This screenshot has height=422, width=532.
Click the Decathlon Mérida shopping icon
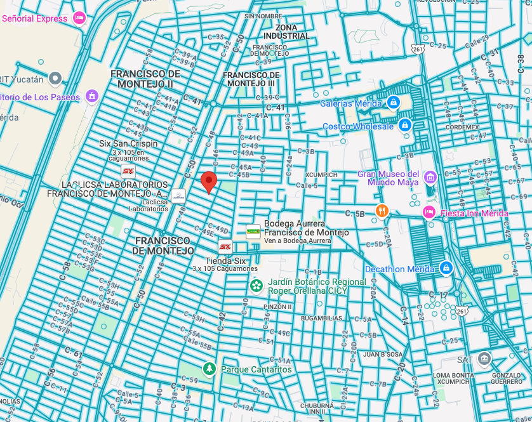tap(446, 268)
